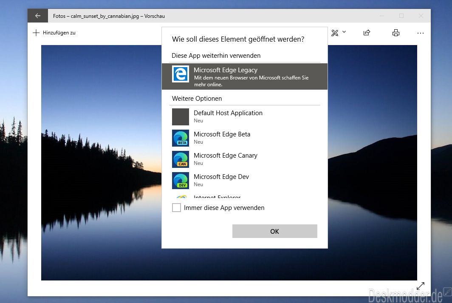Image resolution: width=452 pixels, height=303 pixels.
Task: Pick Microsoft Edge Beta to open the file
Action: tap(245, 138)
